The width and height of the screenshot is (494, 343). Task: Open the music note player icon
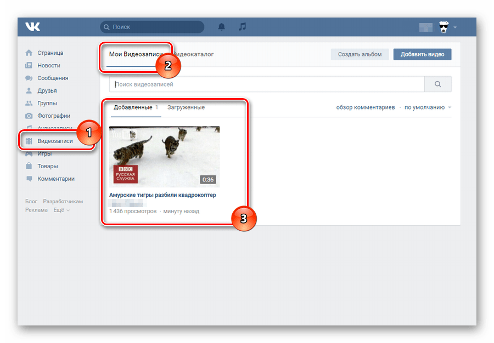(x=242, y=27)
